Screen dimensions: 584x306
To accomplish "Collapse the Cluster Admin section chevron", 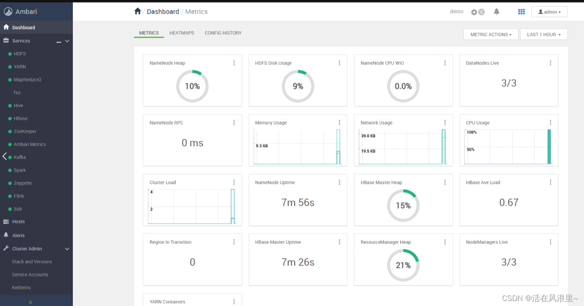I will (x=67, y=249).
